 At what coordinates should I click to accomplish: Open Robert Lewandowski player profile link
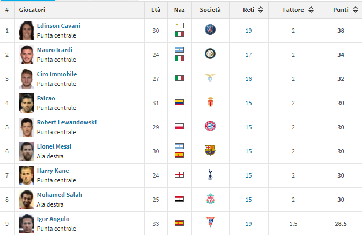[67, 122]
